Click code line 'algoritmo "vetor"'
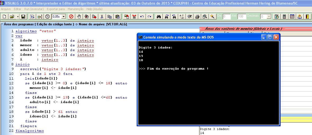312x135 pixels. (x=36, y=31)
